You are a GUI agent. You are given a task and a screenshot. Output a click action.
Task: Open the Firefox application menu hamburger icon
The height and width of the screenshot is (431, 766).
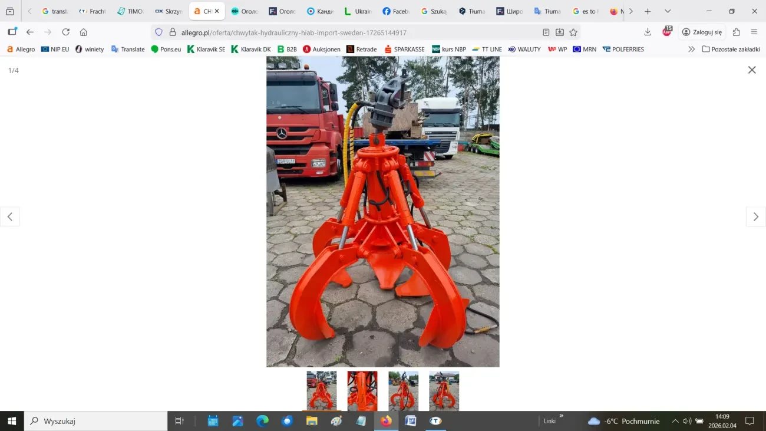752,32
